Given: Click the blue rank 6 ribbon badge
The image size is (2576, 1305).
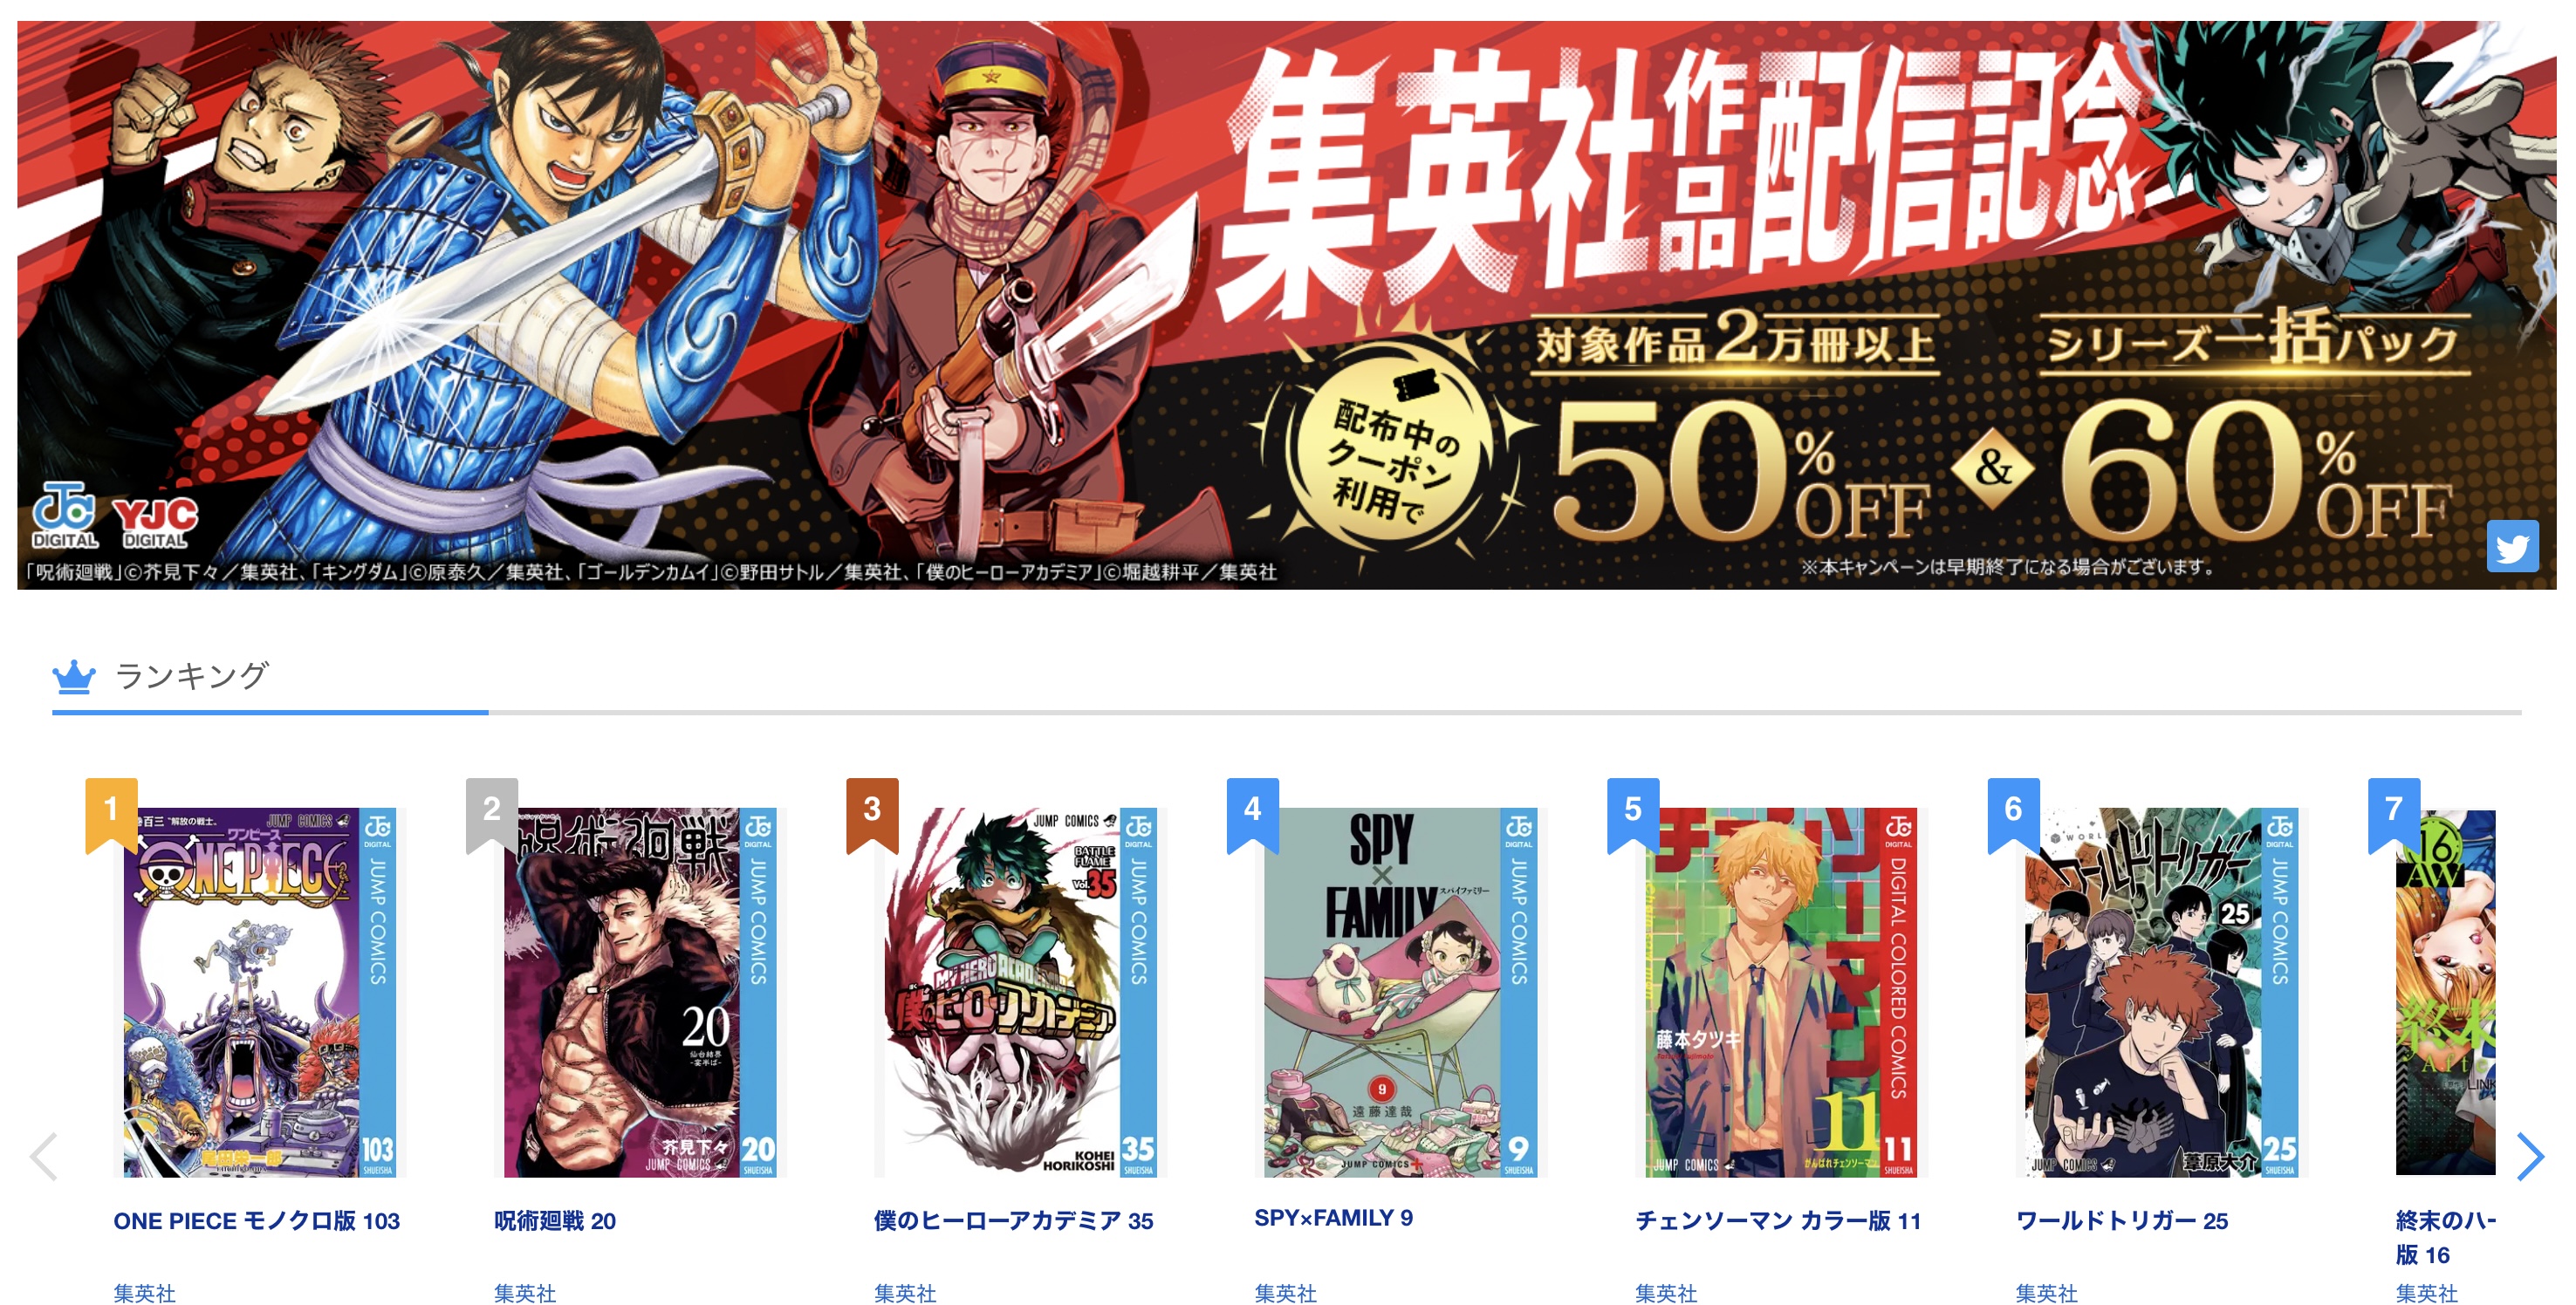Looking at the screenshot, I should tap(2014, 814).
